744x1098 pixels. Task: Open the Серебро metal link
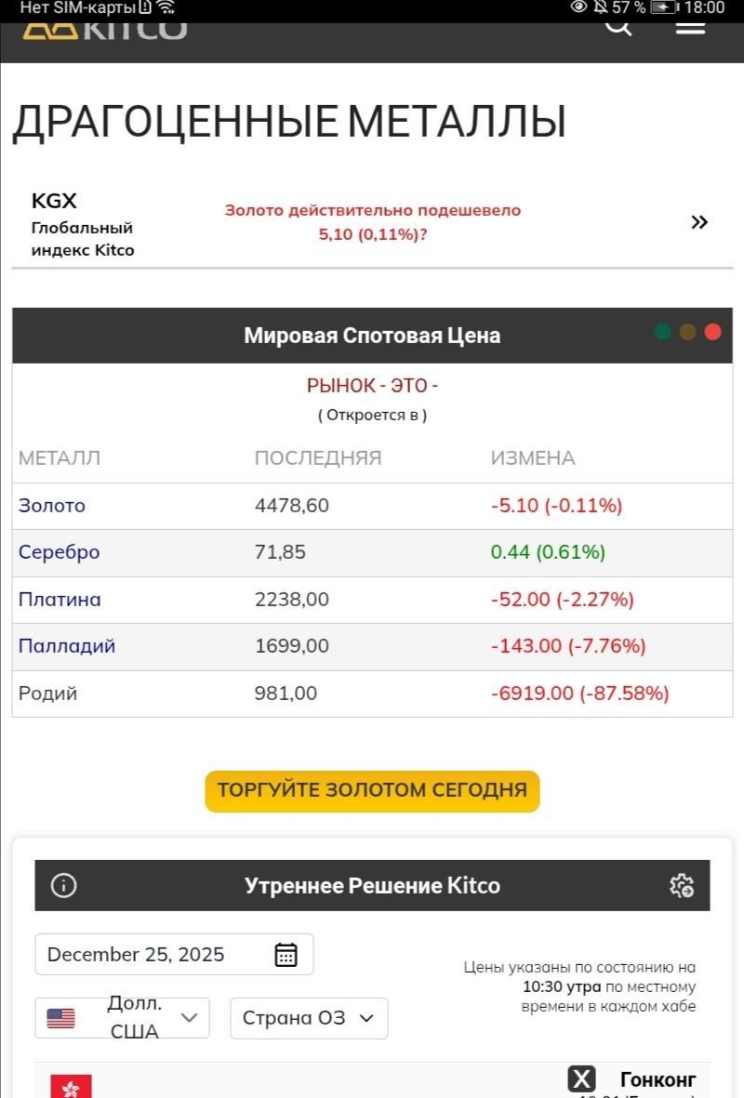tap(60, 552)
